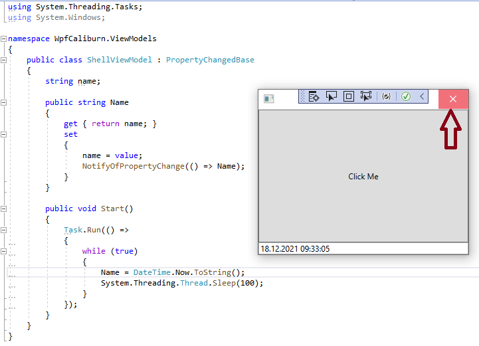Click 'value' keyword in setter
The height and width of the screenshot is (346, 479).
coord(126,155)
